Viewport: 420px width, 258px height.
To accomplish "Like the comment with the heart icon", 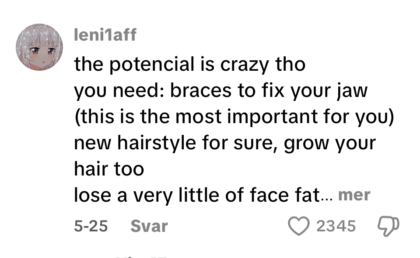I will tap(299, 226).
